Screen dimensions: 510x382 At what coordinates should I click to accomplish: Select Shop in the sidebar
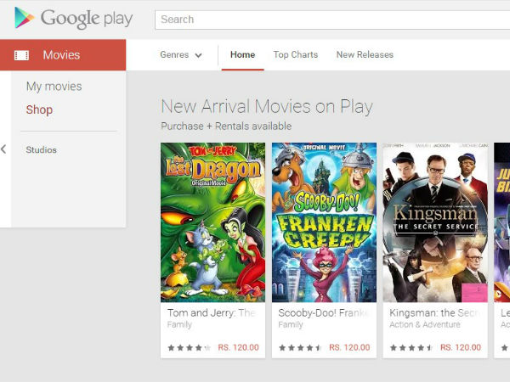point(39,110)
